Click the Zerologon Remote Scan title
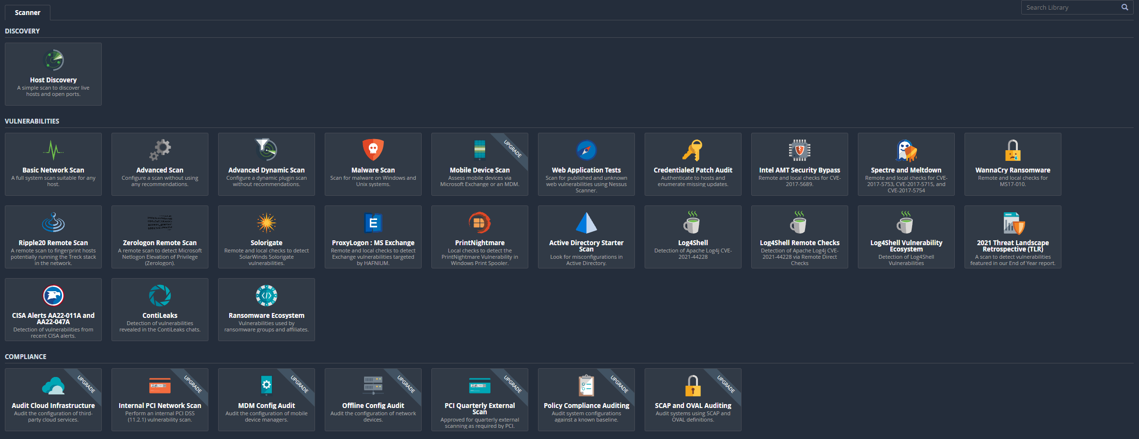The image size is (1139, 439). point(160,243)
